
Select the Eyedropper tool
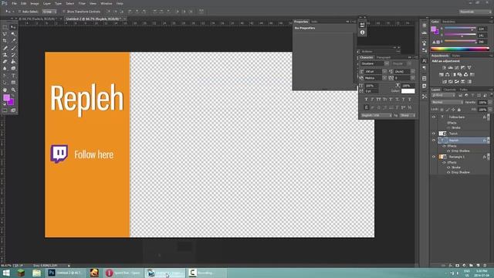pos(13,41)
